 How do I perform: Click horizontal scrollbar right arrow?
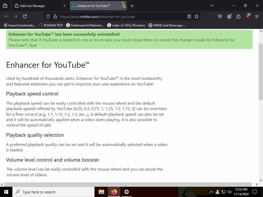coord(257,185)
